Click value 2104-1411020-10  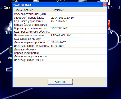point(63,18)
